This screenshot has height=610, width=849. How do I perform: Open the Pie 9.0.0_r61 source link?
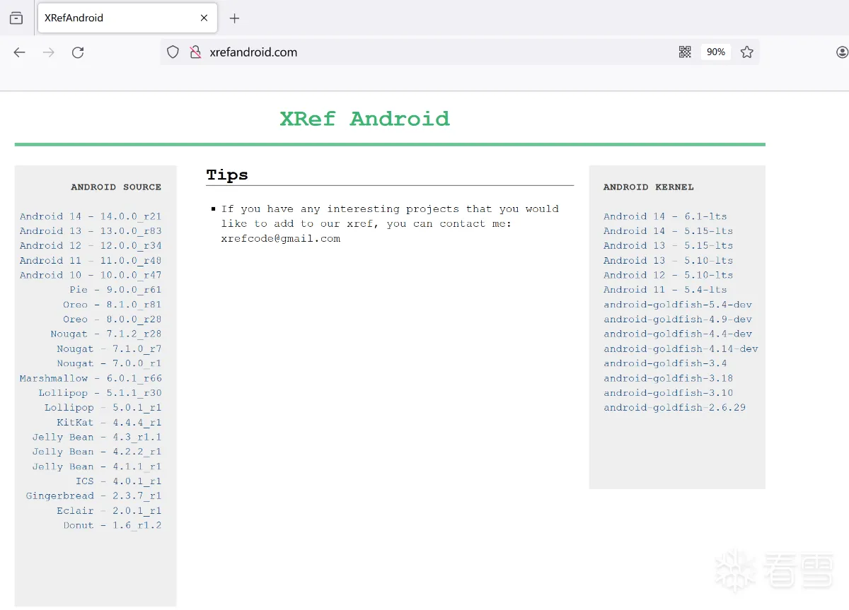[116, 289]
